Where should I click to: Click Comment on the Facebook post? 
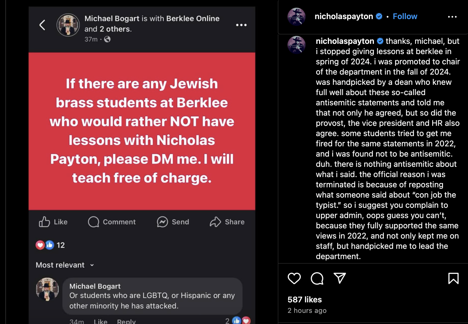click(x=112, y=222)
